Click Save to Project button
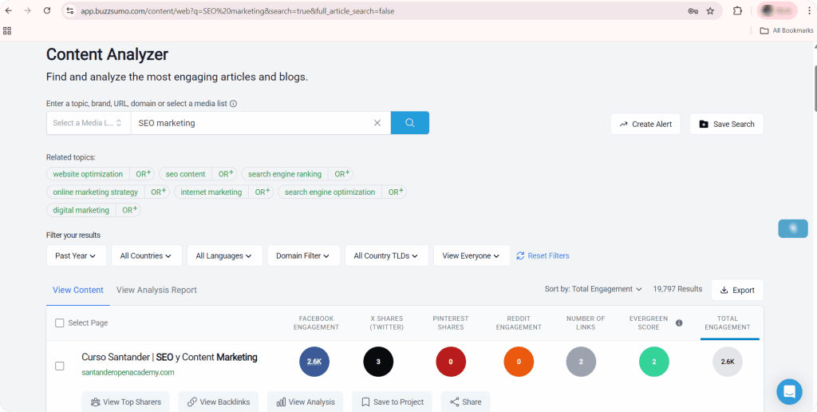817x412 pixels. pyautogui.click(x=392, y=402)
